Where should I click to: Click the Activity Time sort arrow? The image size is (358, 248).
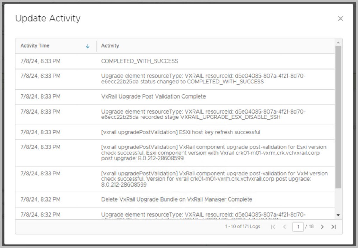(x=88, y=46)
